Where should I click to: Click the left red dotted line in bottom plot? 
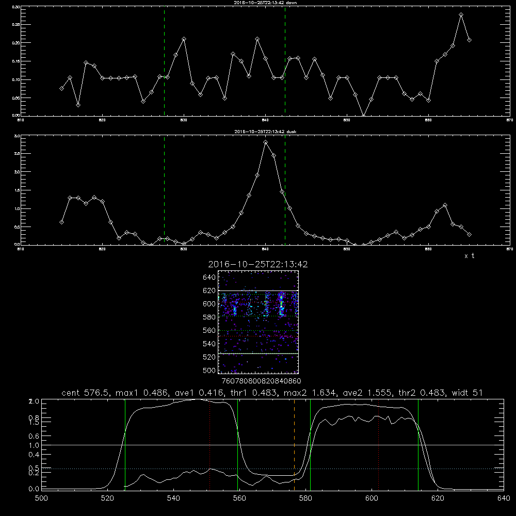coord(210,444)
